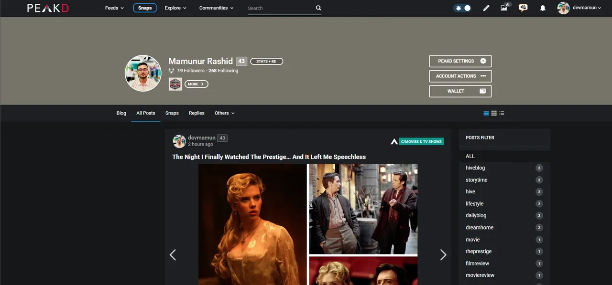
Task: Switch to grid view layout
Action: pyautogui.click(x=494, y=113)
